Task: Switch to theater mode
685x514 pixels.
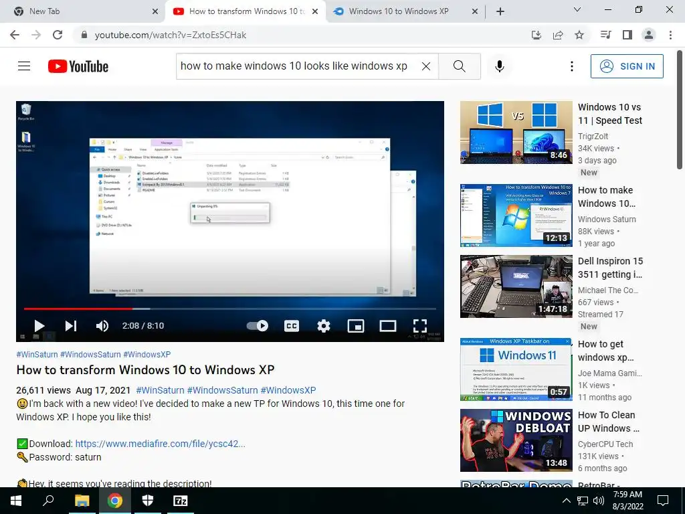Action: (387, 326)
